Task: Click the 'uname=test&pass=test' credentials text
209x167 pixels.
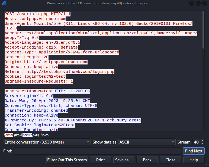Action: [x=29, y=91]
